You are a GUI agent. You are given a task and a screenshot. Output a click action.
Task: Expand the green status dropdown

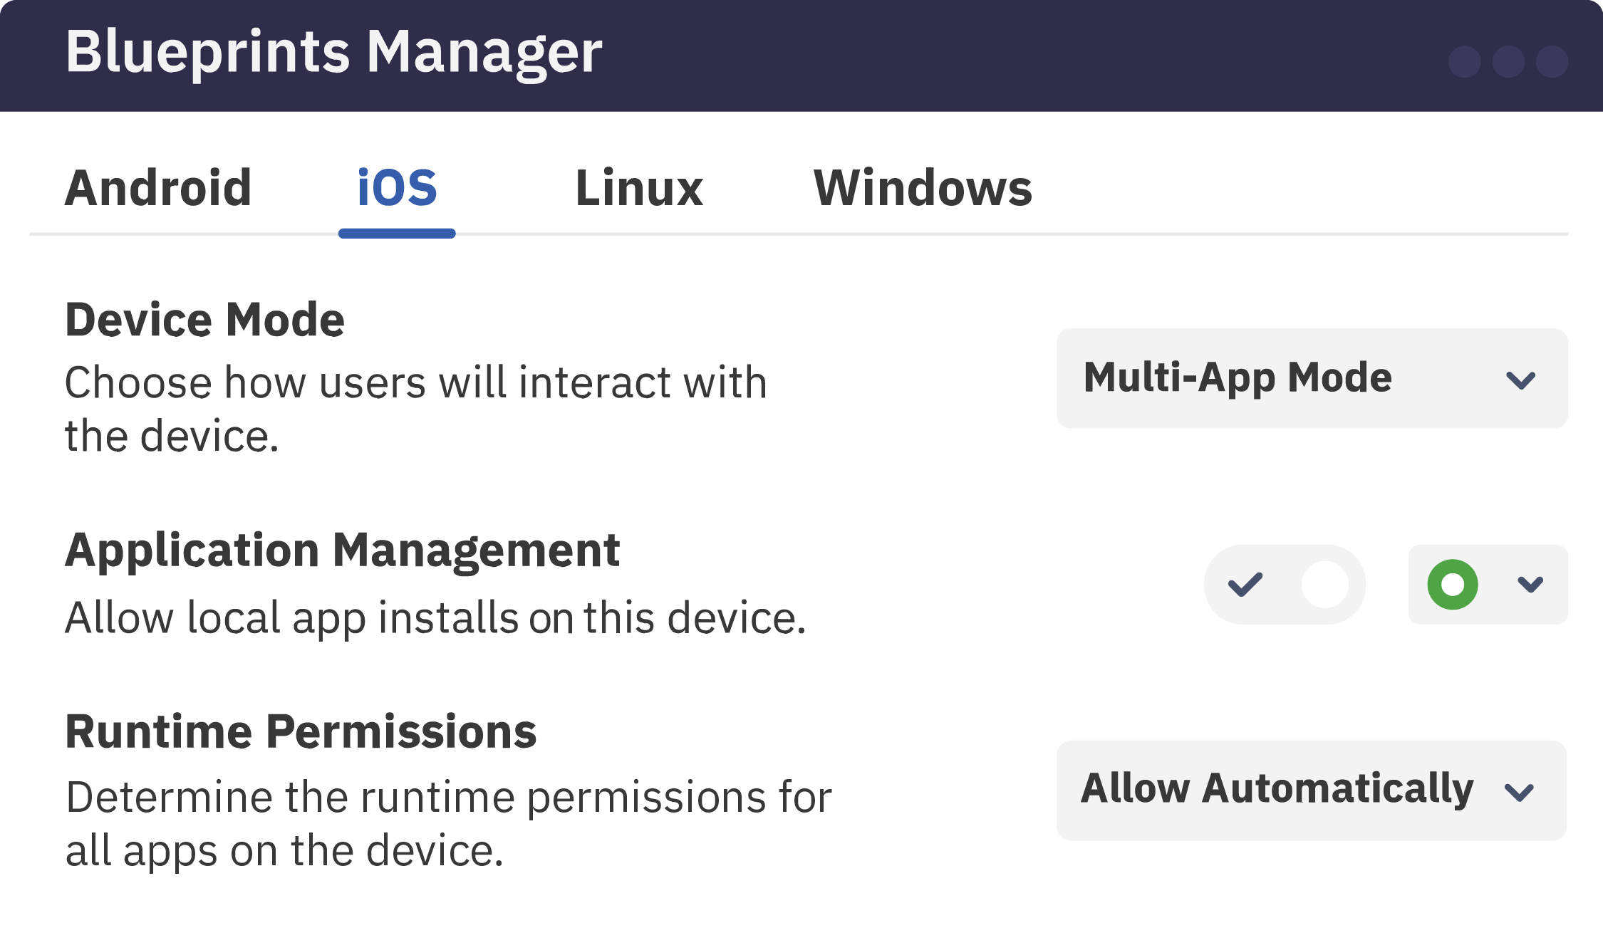tap(1488, 585)
